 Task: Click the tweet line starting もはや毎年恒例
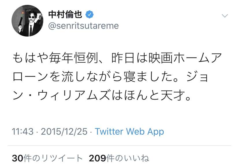(117, 58)
